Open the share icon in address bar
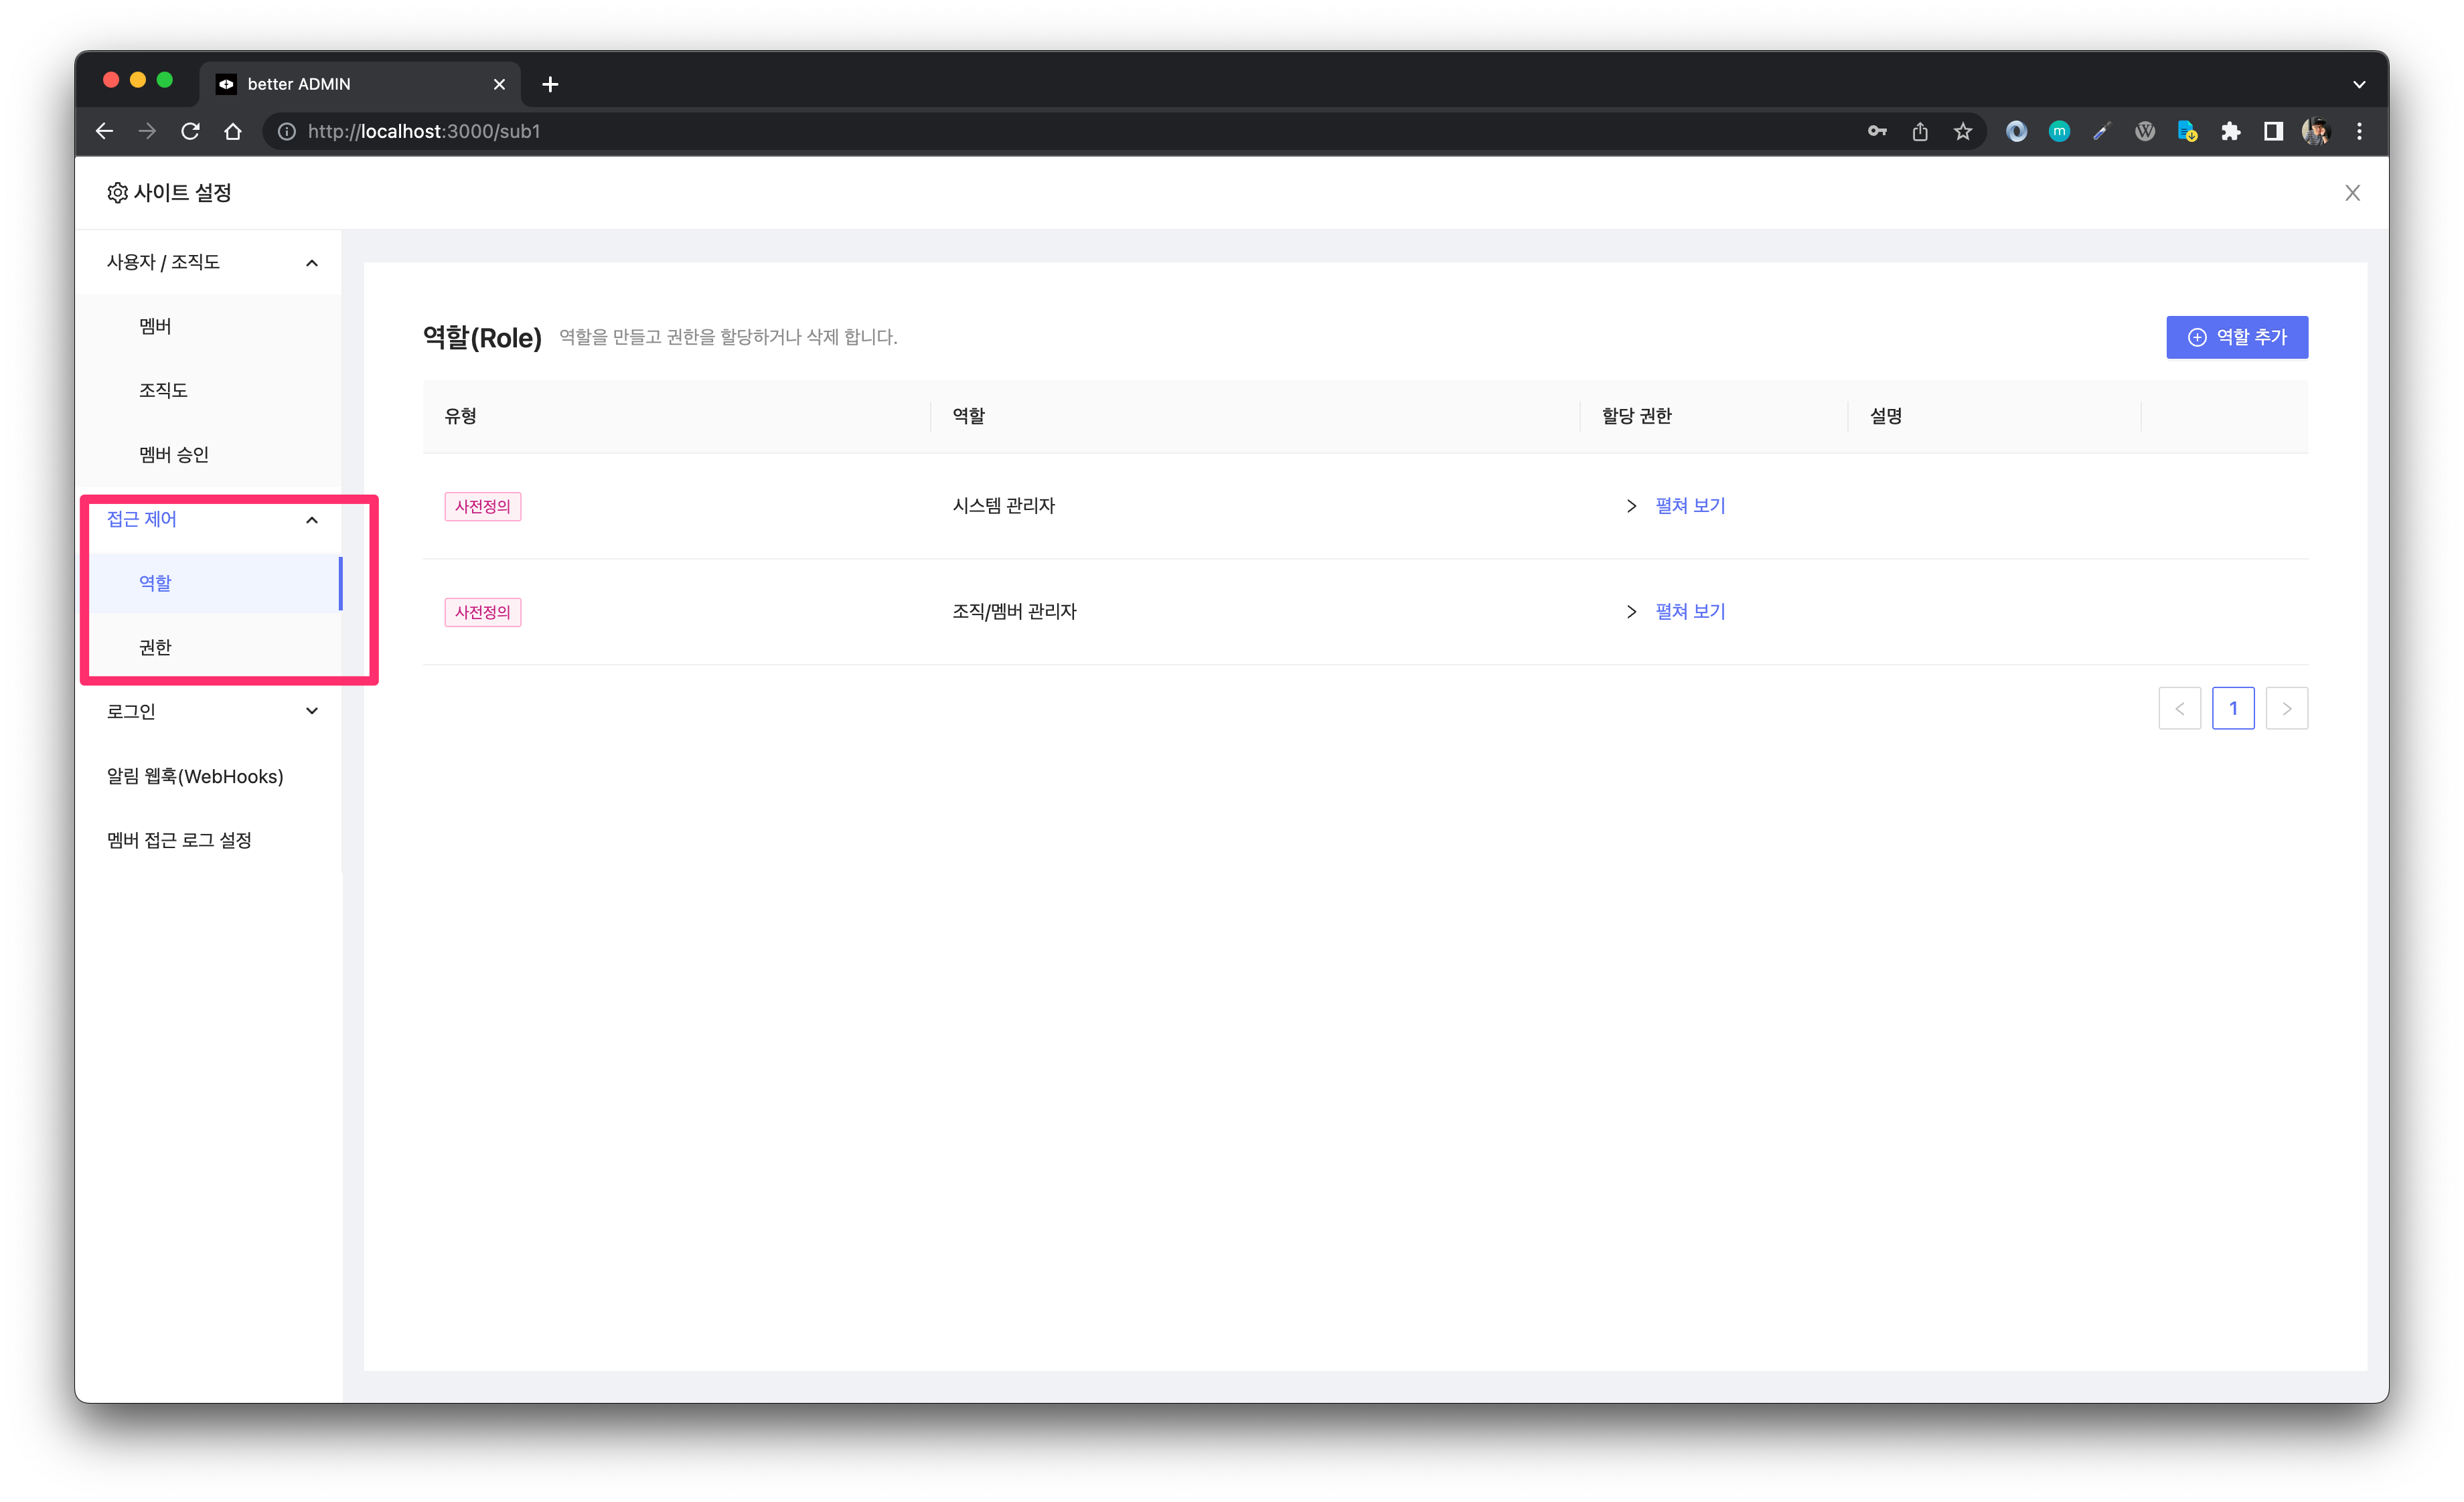 (x=1920, y=131)
